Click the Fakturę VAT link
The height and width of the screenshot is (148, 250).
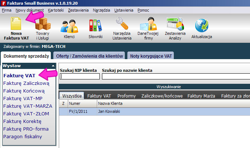(19, 76)
